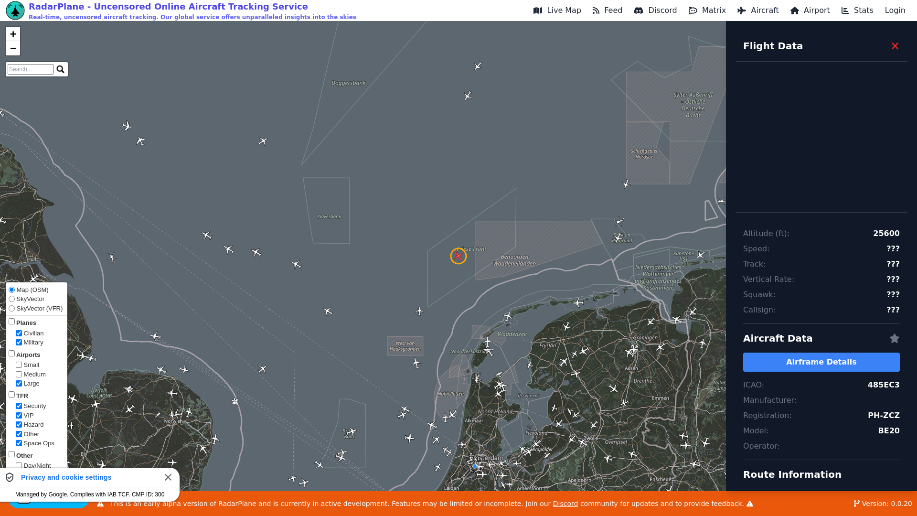
Task: Open the Stats menu item
Action: [x=857, y=11]
